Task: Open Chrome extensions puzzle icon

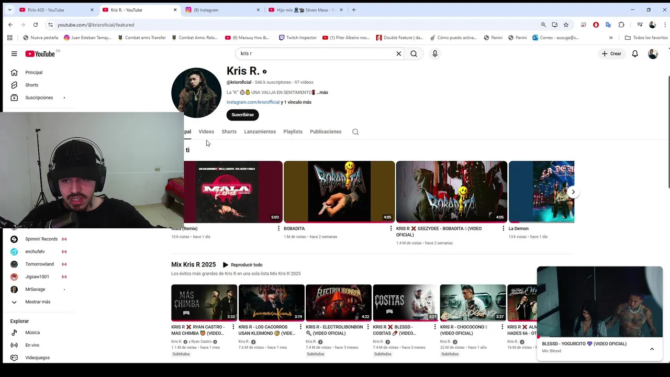Action: tap(621, 25)
